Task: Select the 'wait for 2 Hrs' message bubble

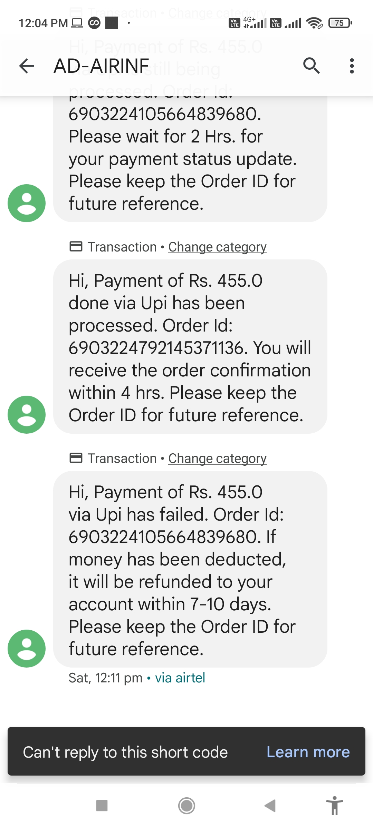Action: pos(190,159)
